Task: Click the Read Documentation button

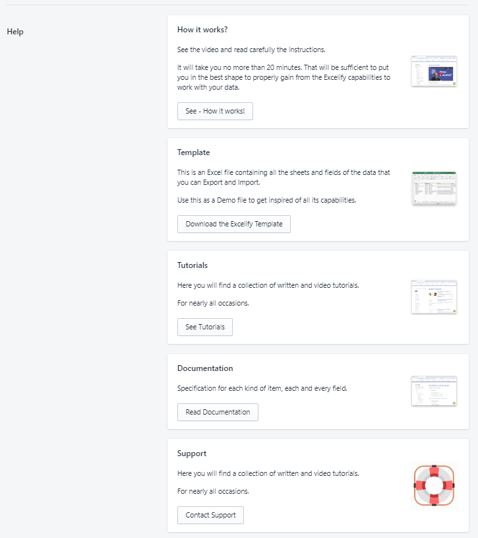Action: tap(218, 412)
